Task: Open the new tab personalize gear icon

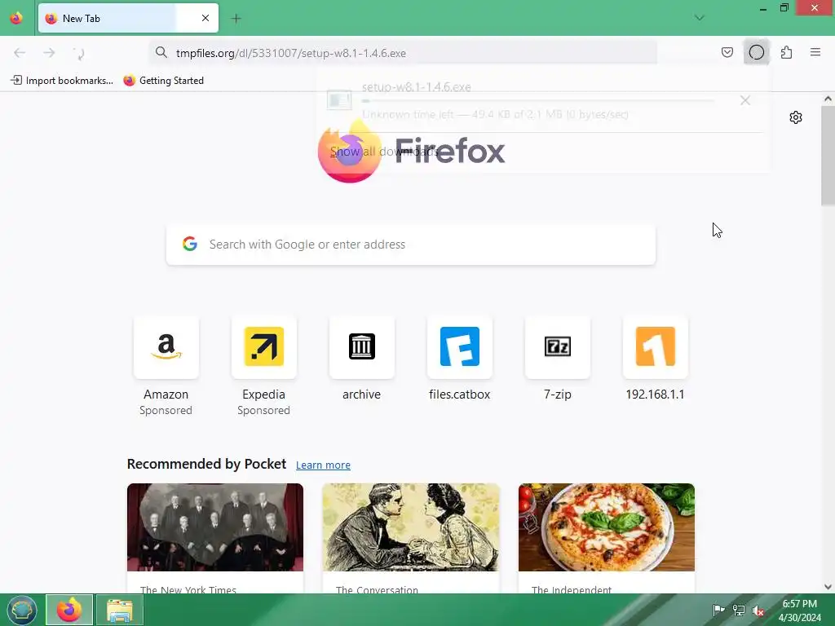Action: point(796,117)
